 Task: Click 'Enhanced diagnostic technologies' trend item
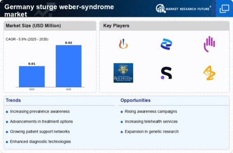pyautogui.click(x=40, y=142)
